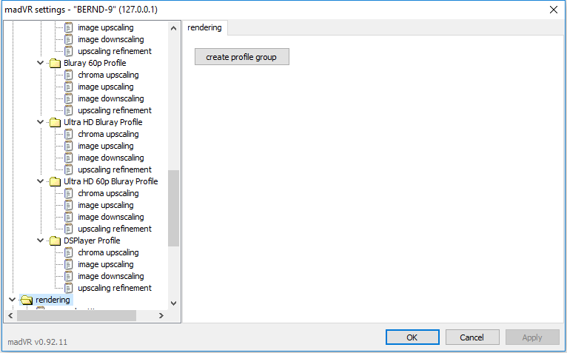
Task: Close the madVR settings window
Action: 554,10
